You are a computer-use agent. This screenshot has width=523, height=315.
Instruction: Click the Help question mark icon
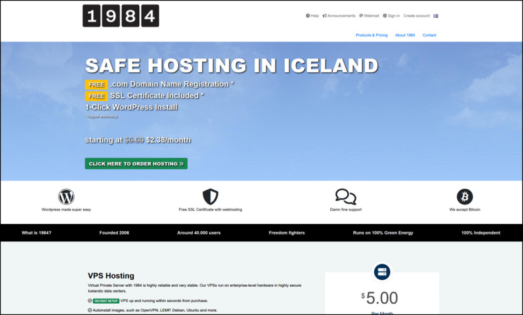pos(307,16)
